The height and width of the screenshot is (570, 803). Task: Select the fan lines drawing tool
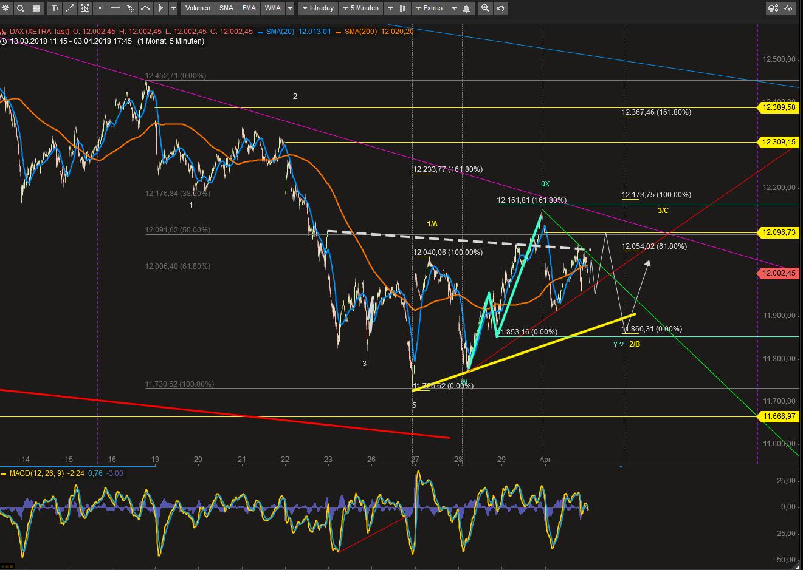click(130, 8)
